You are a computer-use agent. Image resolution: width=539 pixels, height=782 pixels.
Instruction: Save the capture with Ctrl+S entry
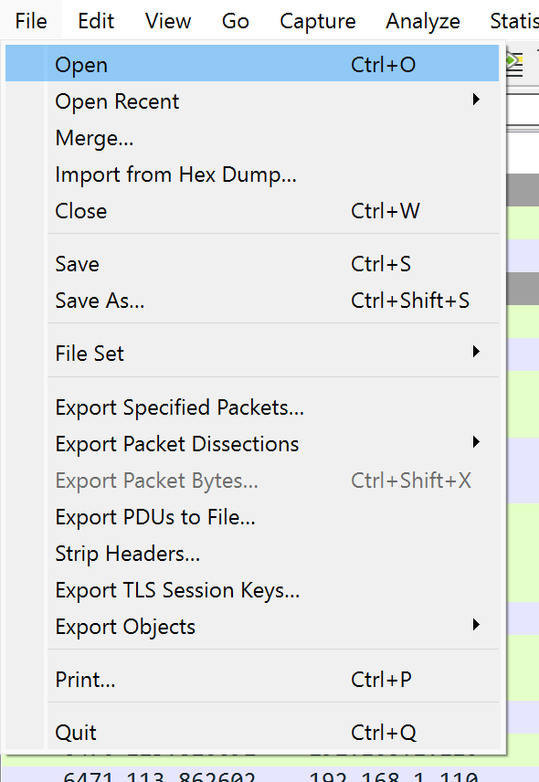(252, 264)
